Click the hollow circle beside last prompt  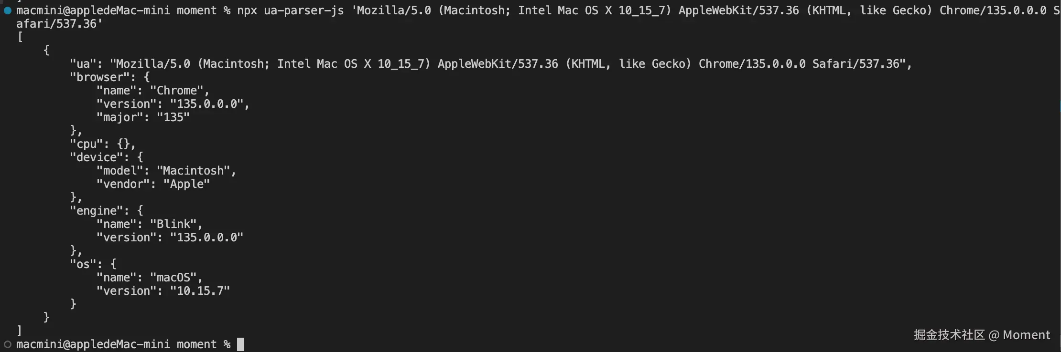(x=7, y=344)
